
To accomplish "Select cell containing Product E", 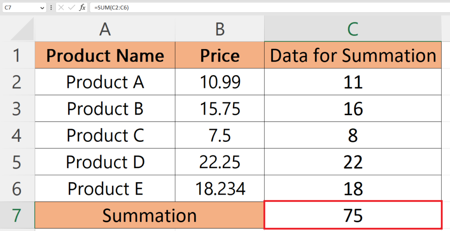I will pos(105,188).
